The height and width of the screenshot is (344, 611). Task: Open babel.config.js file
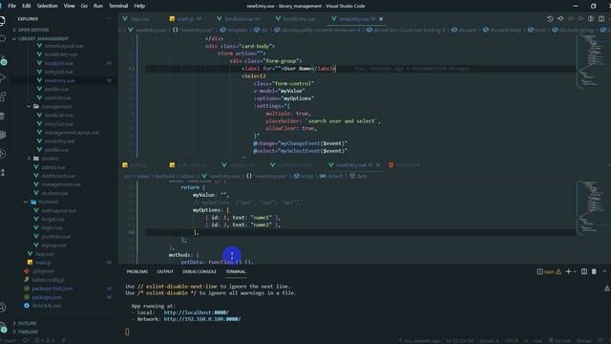click(x=49, y=280)
